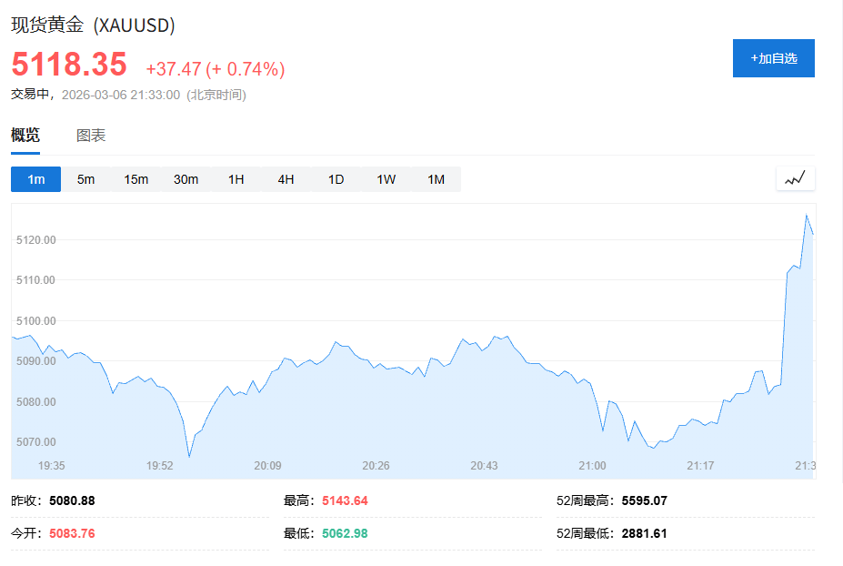Image resolution: width=843 pixels, height=566 pixels.
Task: Click the 最高 value 5143.64
Action: (x=345, y=500)
